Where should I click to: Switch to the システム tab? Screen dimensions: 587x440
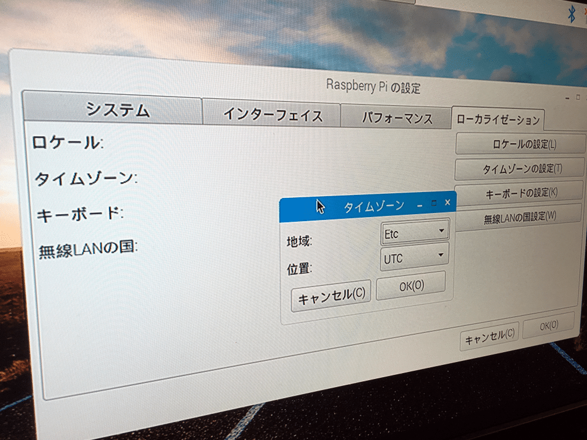pos(112,108)
